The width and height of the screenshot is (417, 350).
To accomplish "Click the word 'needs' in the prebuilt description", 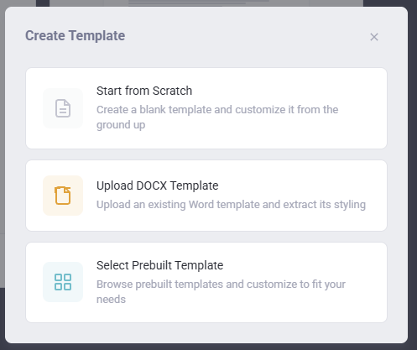I will 111,300.
